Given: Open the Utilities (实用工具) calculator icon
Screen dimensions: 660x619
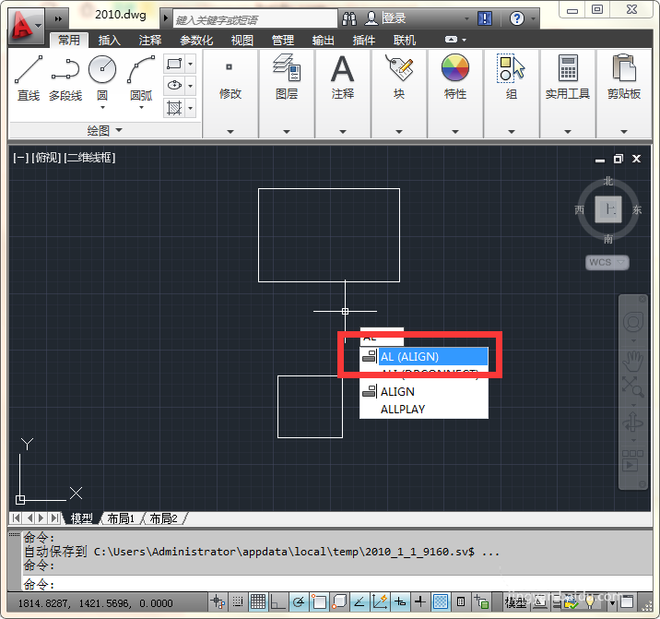Looking at the screenshot, I should click(x=568, y=67).
